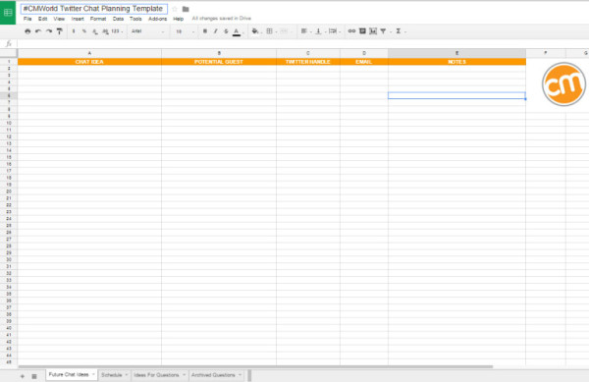
Task: Open more number formats (123) dropdown
Action: [117, 31]
